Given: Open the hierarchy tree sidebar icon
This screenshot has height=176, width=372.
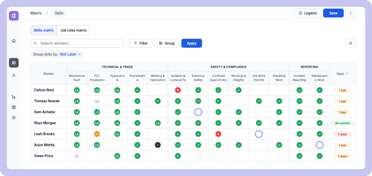Looking at the screenshot, I should [14, 97].
